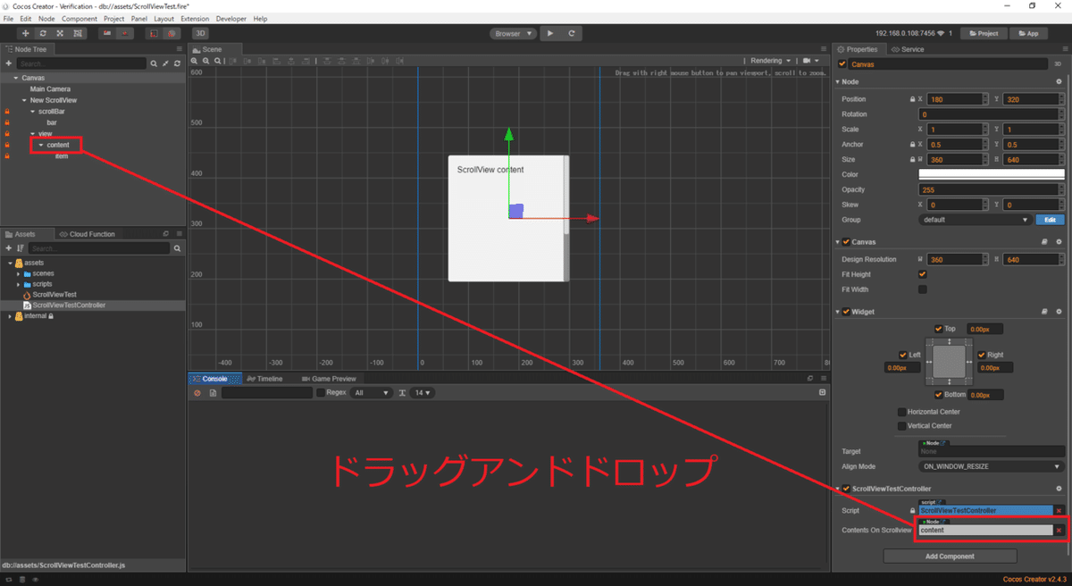
Task: Open the Group default dropdown
Action: click(976, 220)
